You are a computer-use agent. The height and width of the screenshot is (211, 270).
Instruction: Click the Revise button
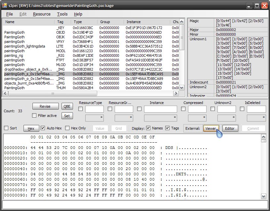click(x=45, y=106)
